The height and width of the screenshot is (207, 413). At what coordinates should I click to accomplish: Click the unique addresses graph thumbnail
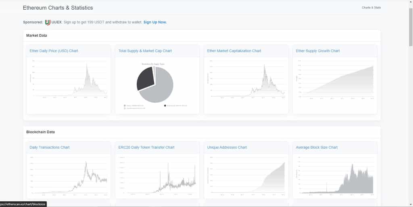(246, 176)
